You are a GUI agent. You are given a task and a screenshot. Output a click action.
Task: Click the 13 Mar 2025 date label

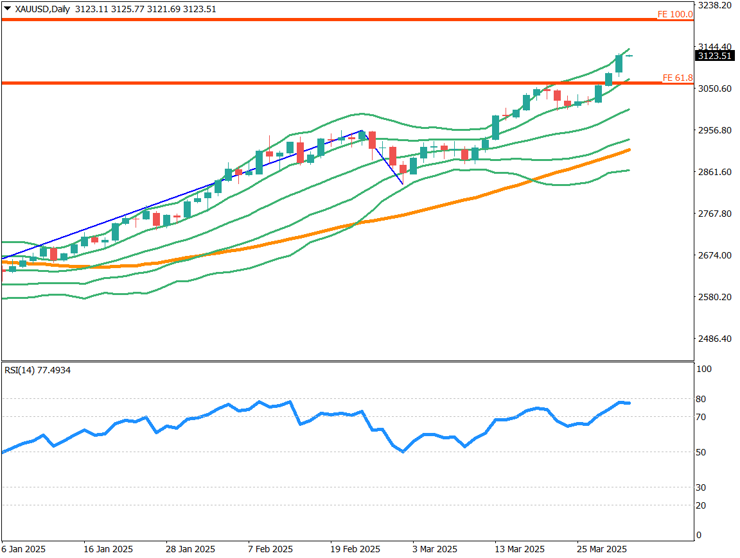tap(520, 550)
